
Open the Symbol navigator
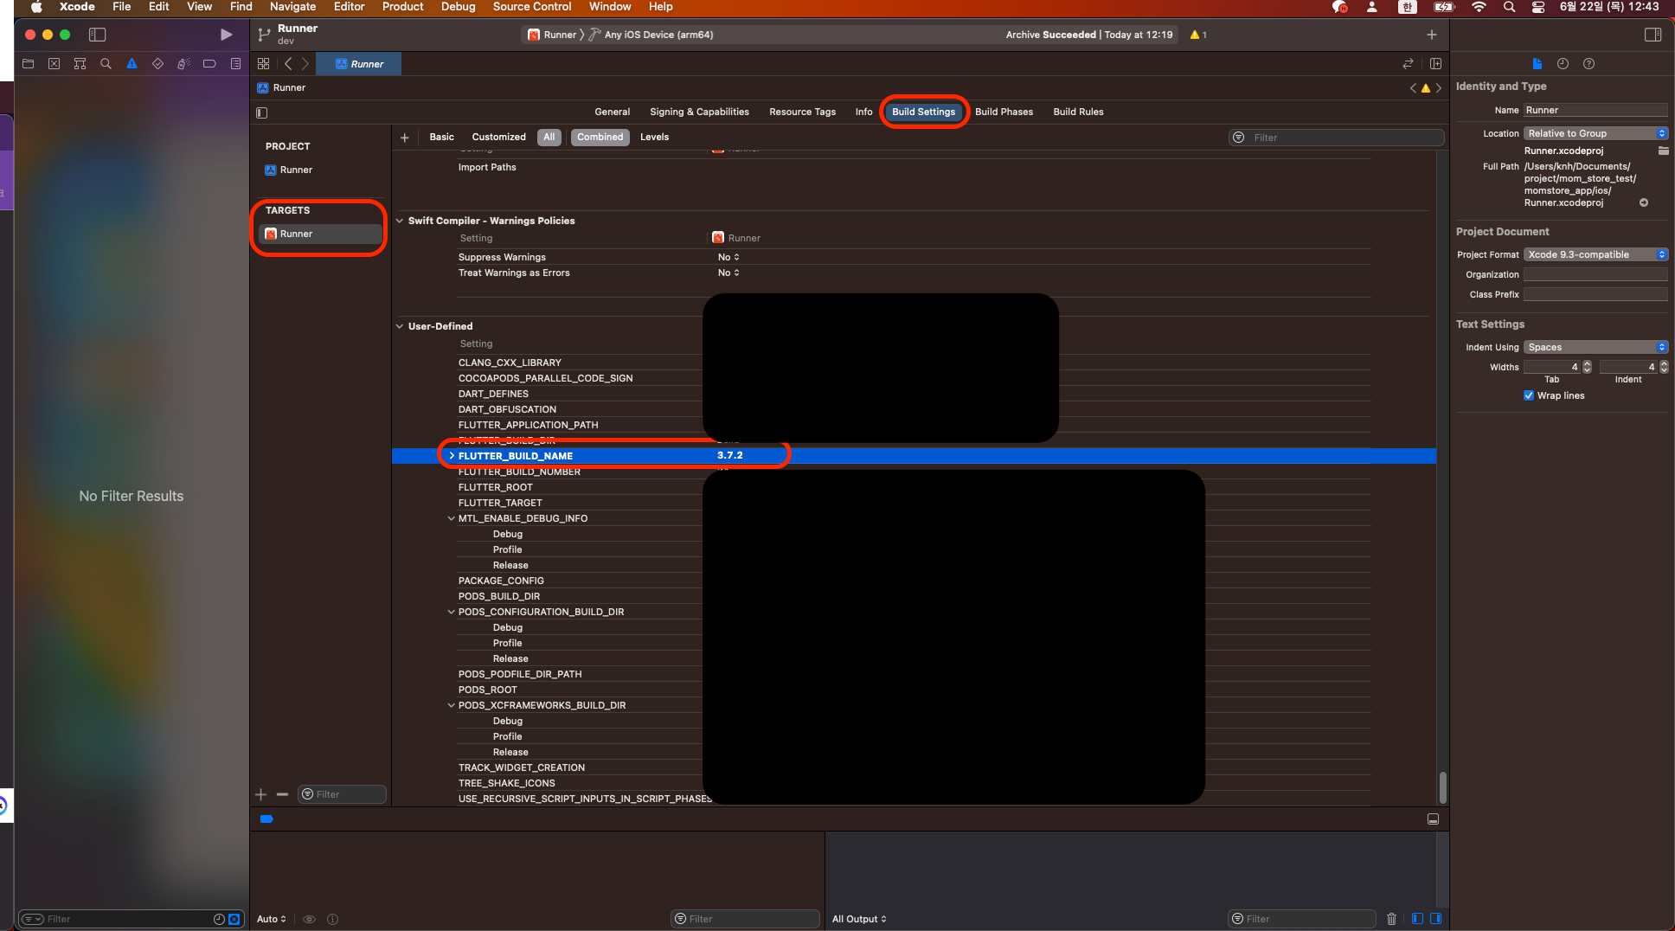coord(80,64)
